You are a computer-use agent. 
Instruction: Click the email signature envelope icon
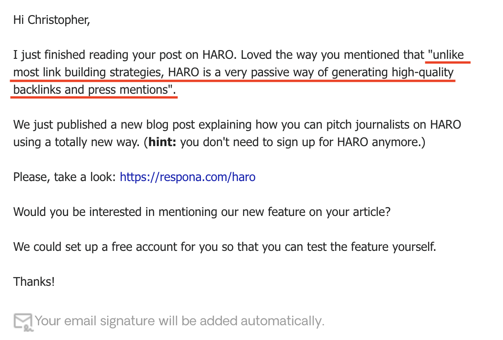click(23, 321)
